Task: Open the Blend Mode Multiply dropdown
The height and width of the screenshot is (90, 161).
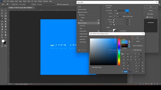Action: point(119,10)
